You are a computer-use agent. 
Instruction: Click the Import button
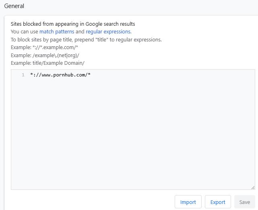(x=188, y=202)
